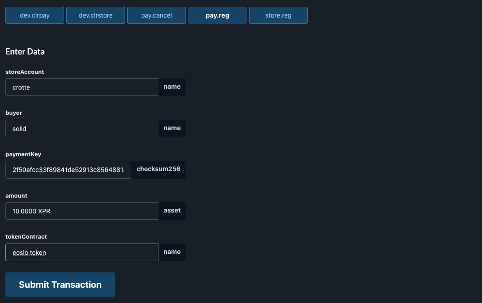This screenshot has height=303, width=482.
Task: Click the paymentKey field label
Action: (23, 154)
